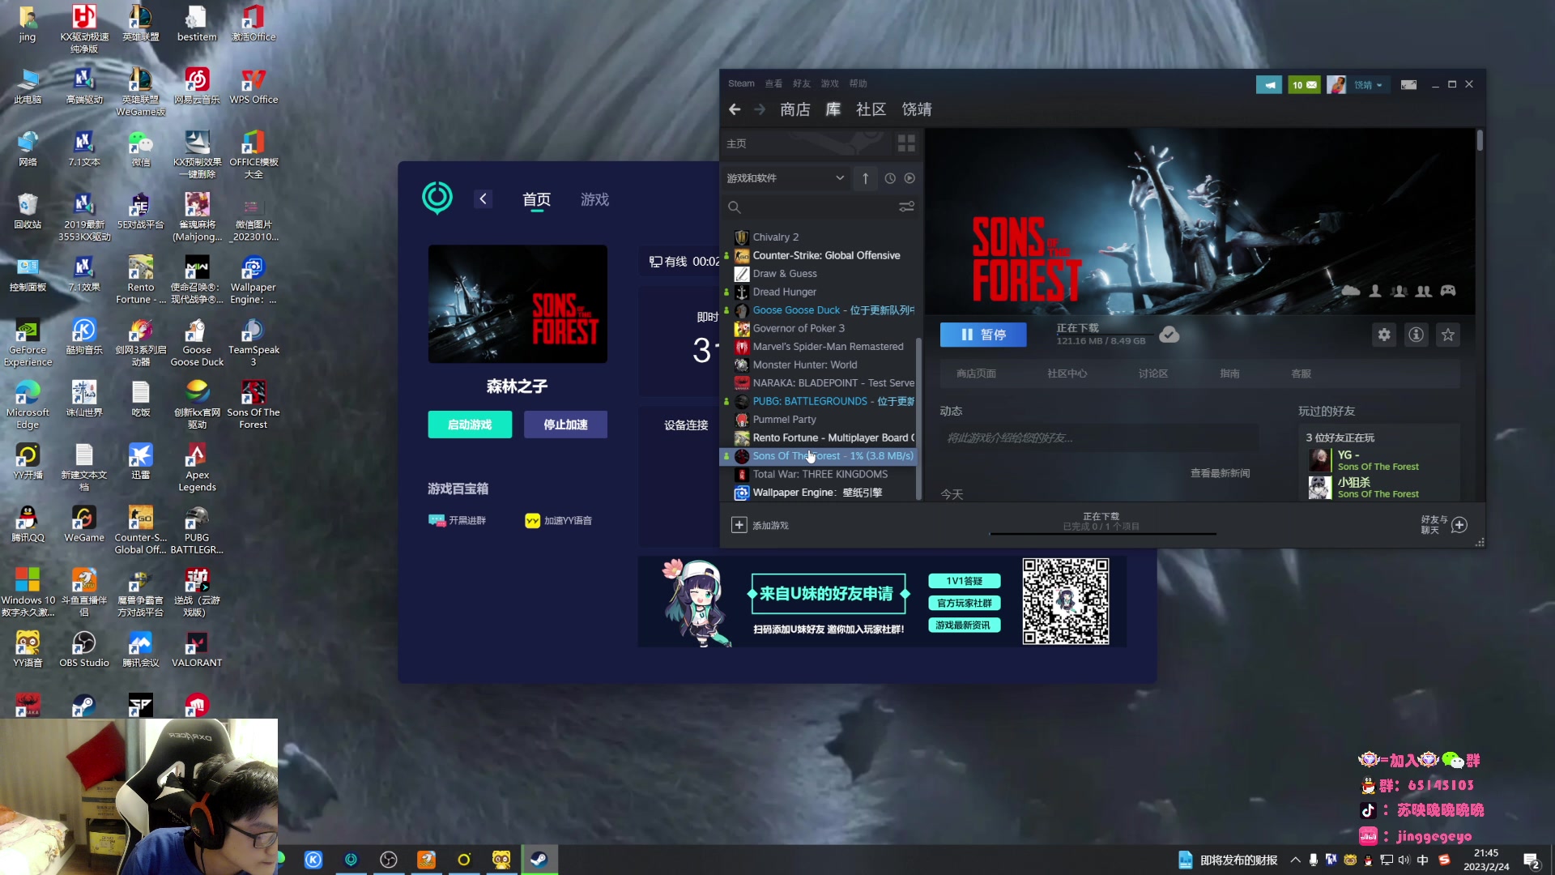Image resolution: width=1555 pixels, height=875 pixels.
Task: Open advanced library filter settings
Action: pos(906,207)
